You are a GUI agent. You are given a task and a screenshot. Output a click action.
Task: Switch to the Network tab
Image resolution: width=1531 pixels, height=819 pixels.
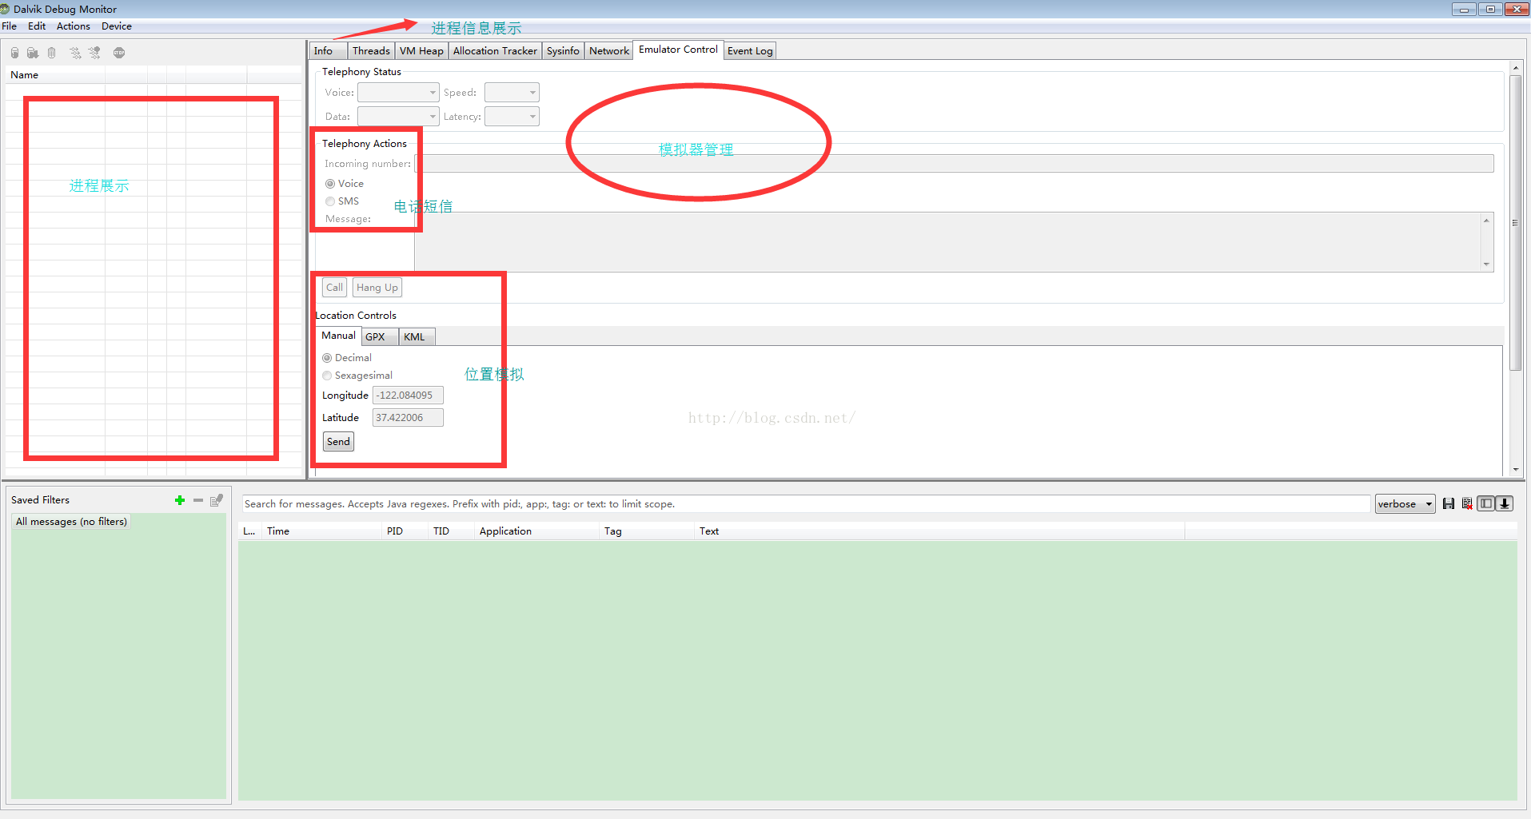click(609, 51)
